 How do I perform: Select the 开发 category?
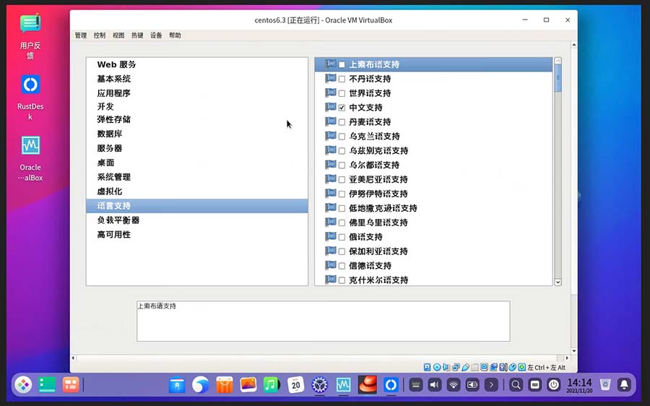tap(197, 107)
